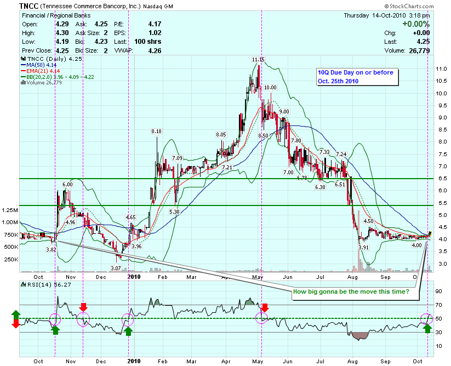Image resolution: width=451 pixels, height=366 pixels.
Task: Click the Open price 4.29
Action: (x=62, y=24)
